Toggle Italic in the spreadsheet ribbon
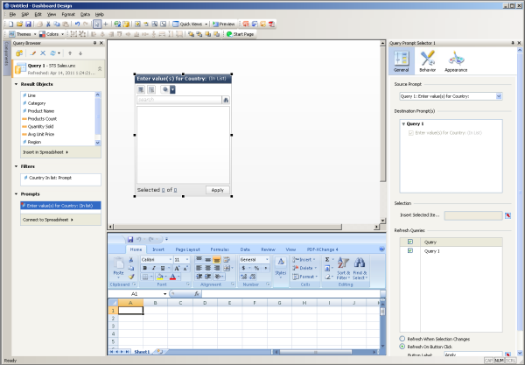The image size is (525, 365). click(153, 268)
